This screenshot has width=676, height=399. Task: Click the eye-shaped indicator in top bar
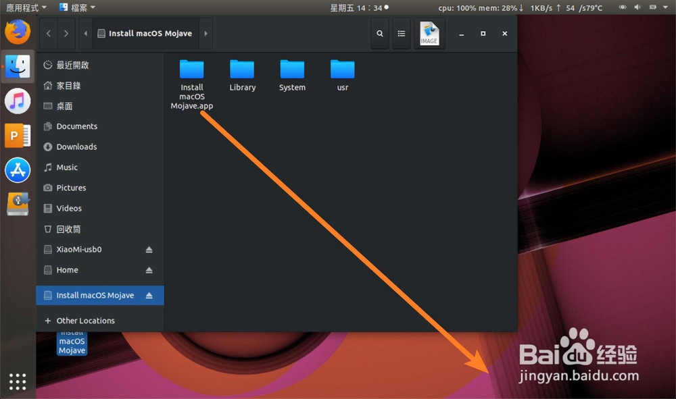623,7
